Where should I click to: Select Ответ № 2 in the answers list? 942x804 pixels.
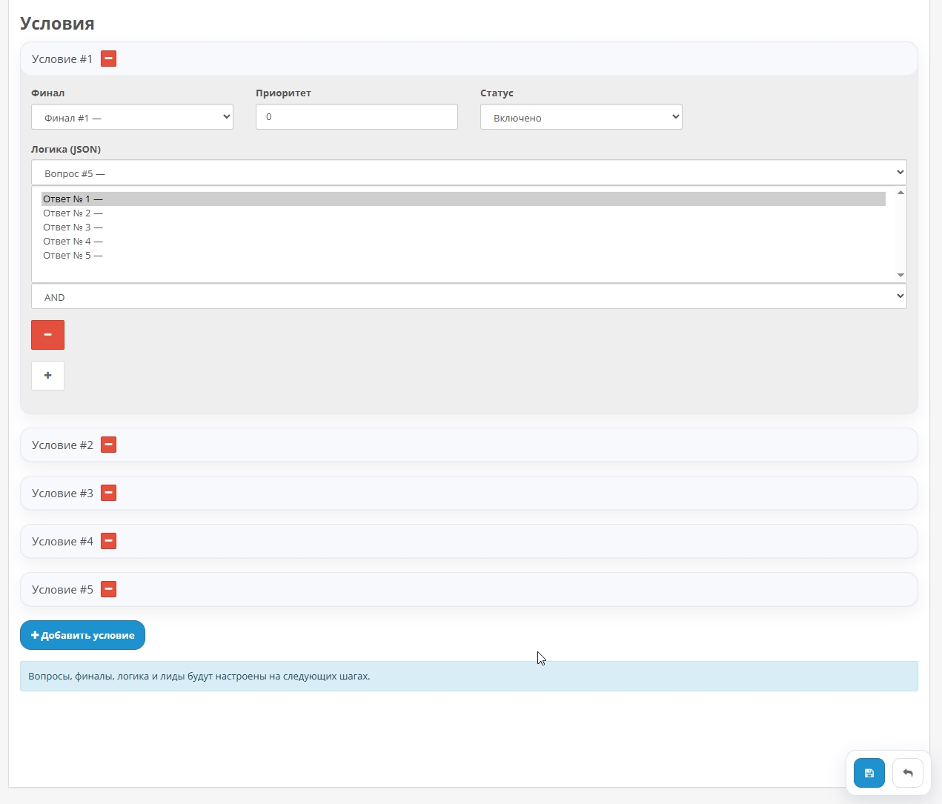point(73,213)
